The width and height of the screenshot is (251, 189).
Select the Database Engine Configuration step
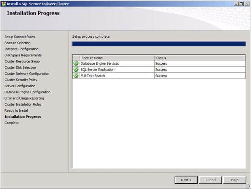click(x=27, y=92)
